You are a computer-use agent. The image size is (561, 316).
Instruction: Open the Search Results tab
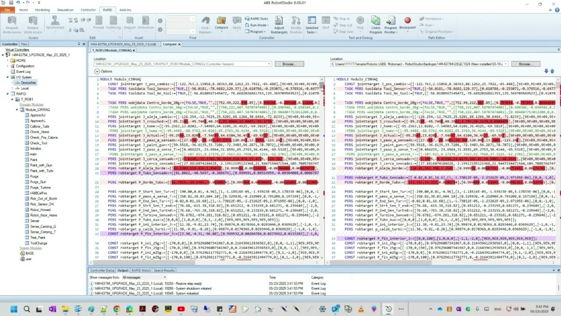click(x=164, y=270)
